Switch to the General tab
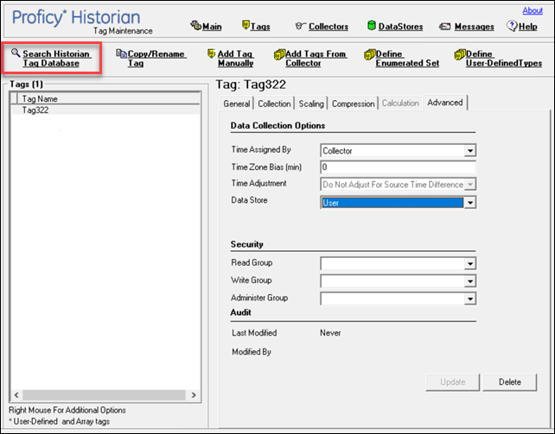The image size is (555, 434). [237, 104]
